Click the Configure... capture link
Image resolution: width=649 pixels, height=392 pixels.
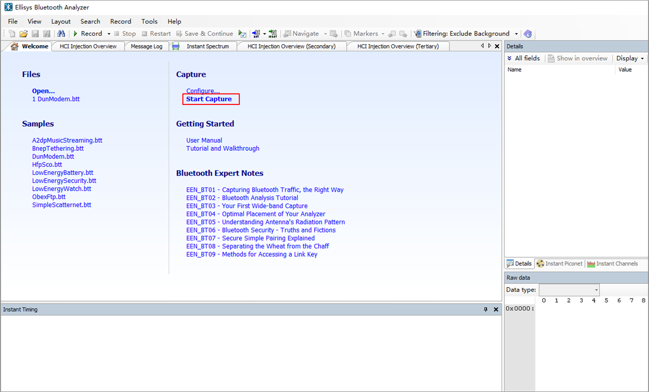pos(203,91)
